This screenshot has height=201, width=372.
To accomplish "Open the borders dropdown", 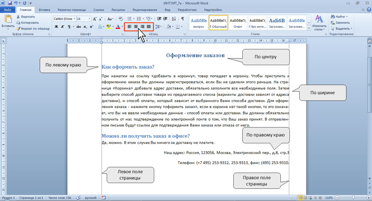I will tap(181, 26).
